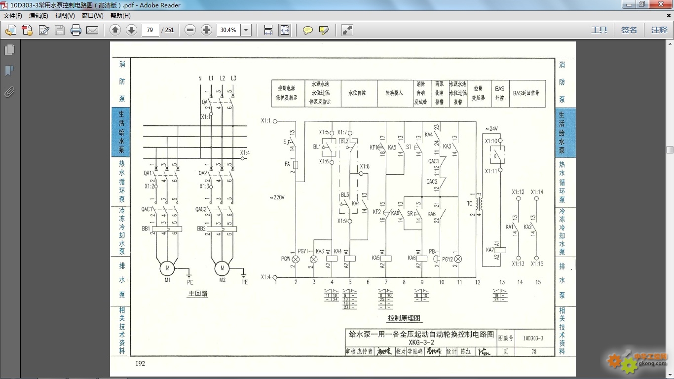Click the Send by email envelope icon
The width and height of the screenshot is (674, 379).
point(92,30)
